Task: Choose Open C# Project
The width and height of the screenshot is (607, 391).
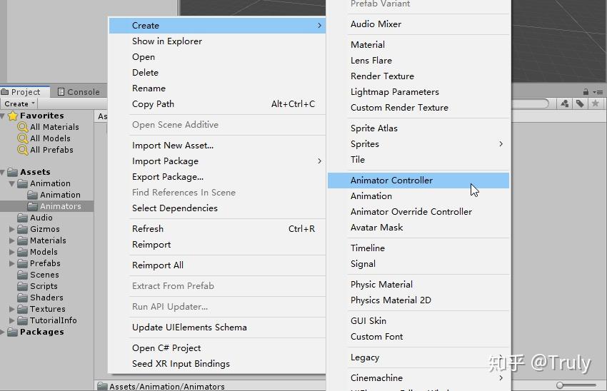Action: (217, 348)
